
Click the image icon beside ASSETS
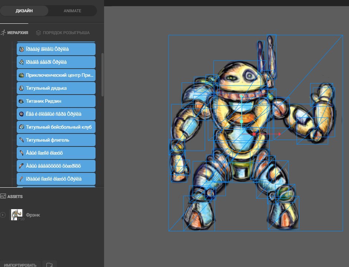click(3, 196)
